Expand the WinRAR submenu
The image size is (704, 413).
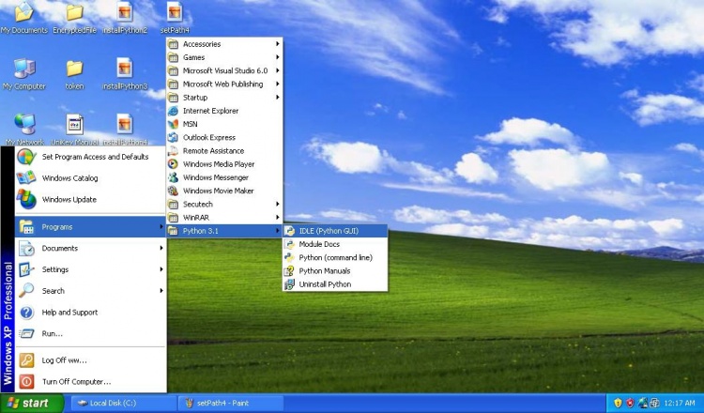(224, 218)
